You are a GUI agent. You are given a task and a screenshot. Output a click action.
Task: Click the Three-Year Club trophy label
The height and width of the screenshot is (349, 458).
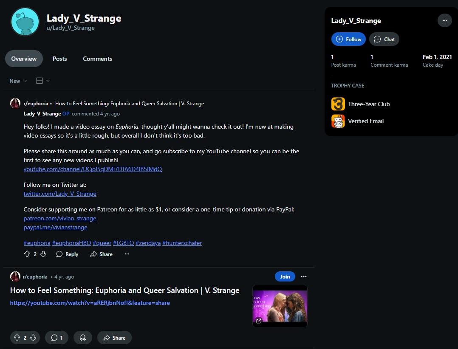tap(369, 104)
